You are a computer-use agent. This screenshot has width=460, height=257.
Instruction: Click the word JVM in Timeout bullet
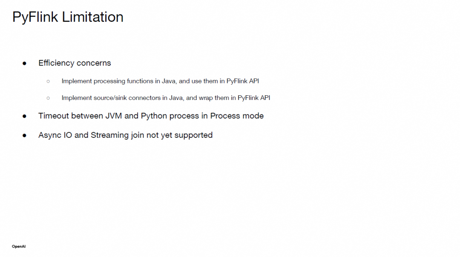point(114,116)
